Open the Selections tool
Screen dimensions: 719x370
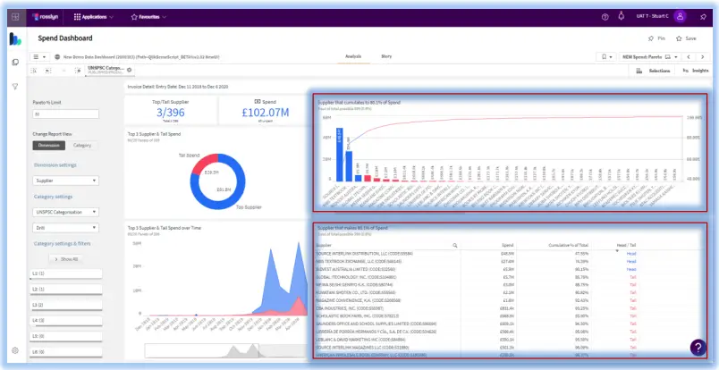click(x=653, y=71)
